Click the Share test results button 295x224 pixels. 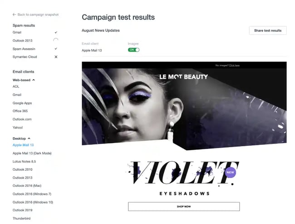(x=268, y=30)
